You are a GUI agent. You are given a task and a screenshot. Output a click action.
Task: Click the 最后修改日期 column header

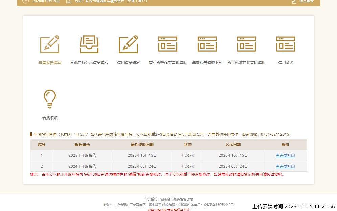tap(142, 145)
